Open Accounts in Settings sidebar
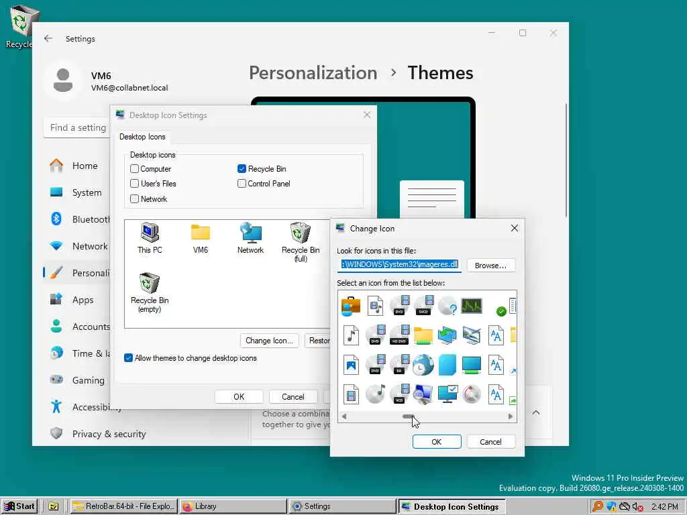Image resolution: width=687 pixels, height=515 pixels. [76, 327]
